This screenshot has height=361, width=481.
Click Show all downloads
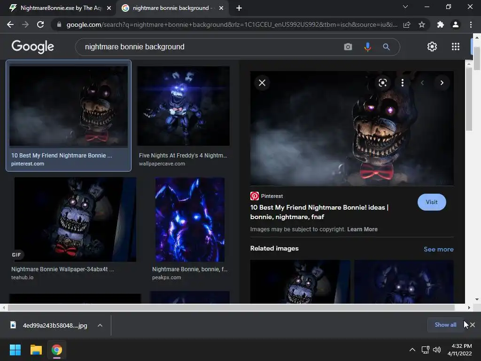tap(445, 325)
